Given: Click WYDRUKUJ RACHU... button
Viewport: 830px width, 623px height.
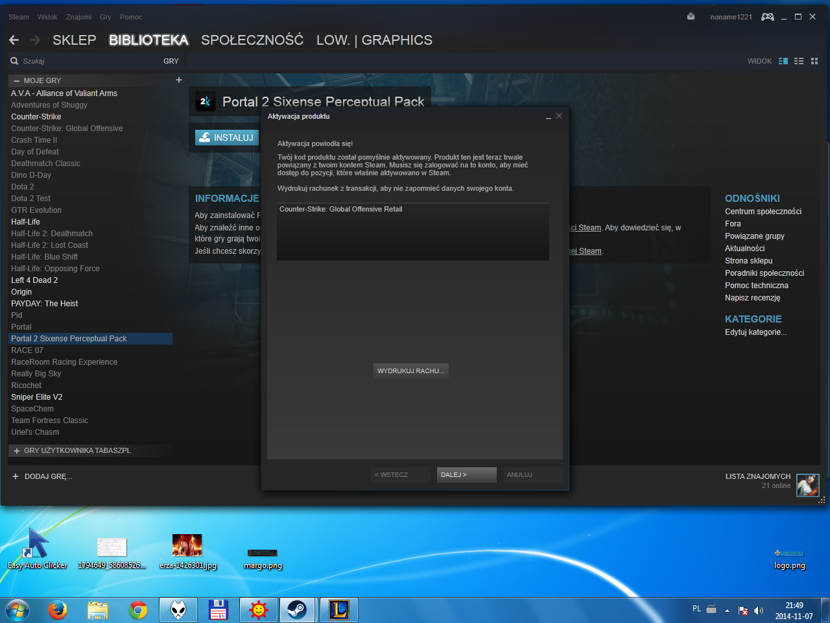Looking at the screenshot, I should click(x=411, y=371).
